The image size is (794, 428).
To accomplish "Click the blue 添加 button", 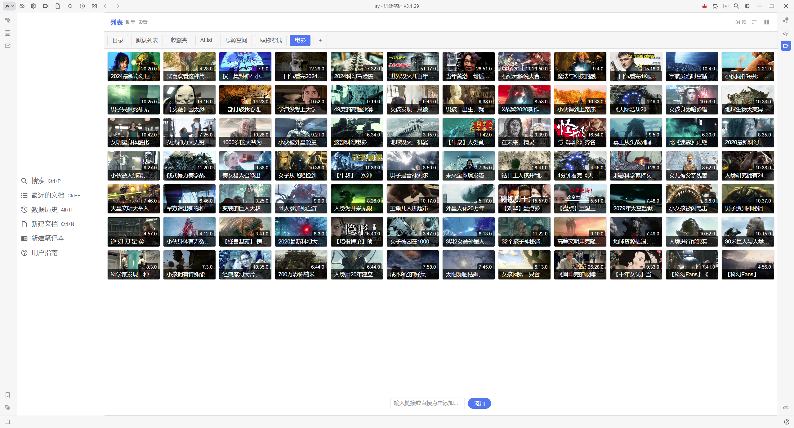I will (479, 403).
